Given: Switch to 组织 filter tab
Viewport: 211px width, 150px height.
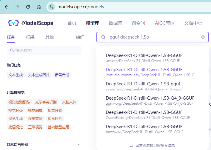Looking at the screenshot, I should click(80, 37).
